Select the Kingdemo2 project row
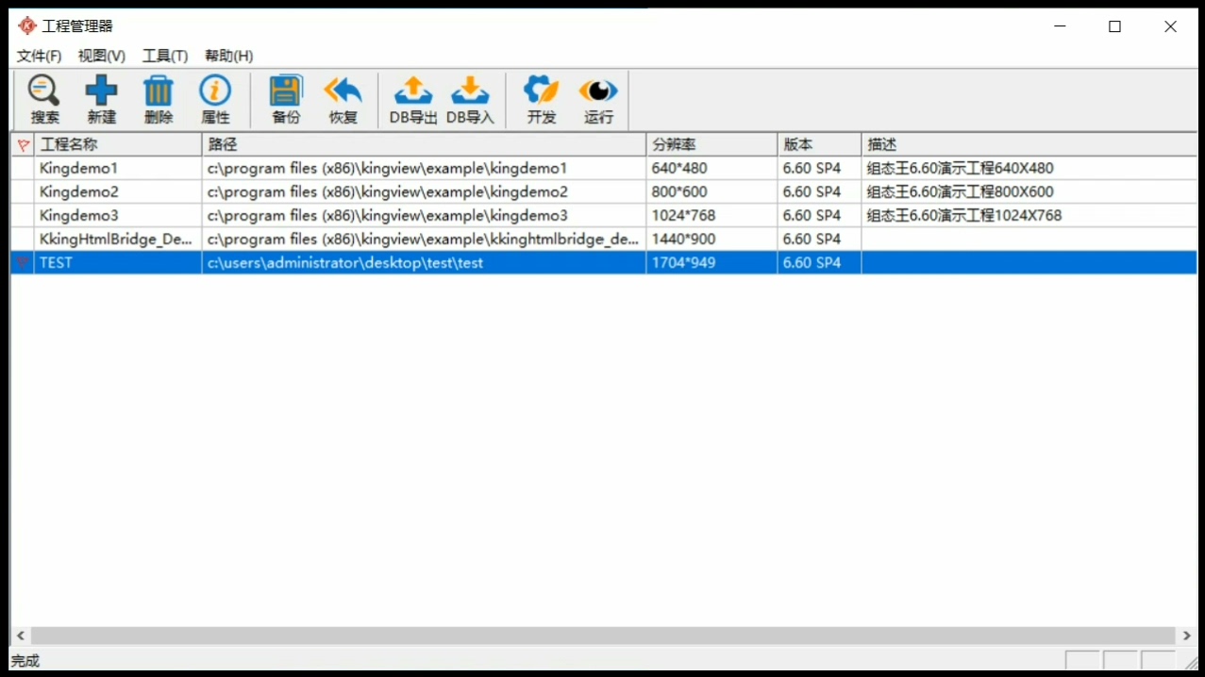Viewport: 1205px width, 677px height. coord(604,192)
